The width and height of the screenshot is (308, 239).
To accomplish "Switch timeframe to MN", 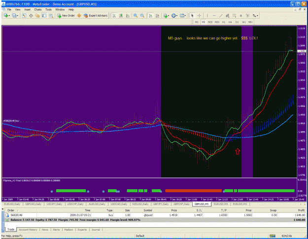I will tap(250, 22).
